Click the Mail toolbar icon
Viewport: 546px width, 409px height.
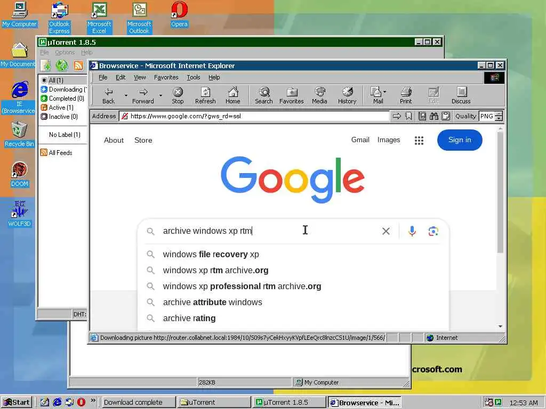[x=377, y=95]
